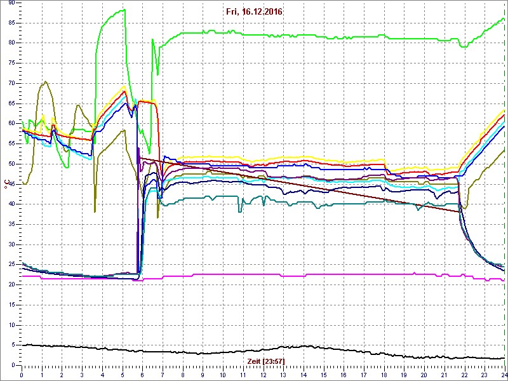
Task: Pick hour 0 at the time axis start
Action: pyautogui.click(x=22, y=375)
